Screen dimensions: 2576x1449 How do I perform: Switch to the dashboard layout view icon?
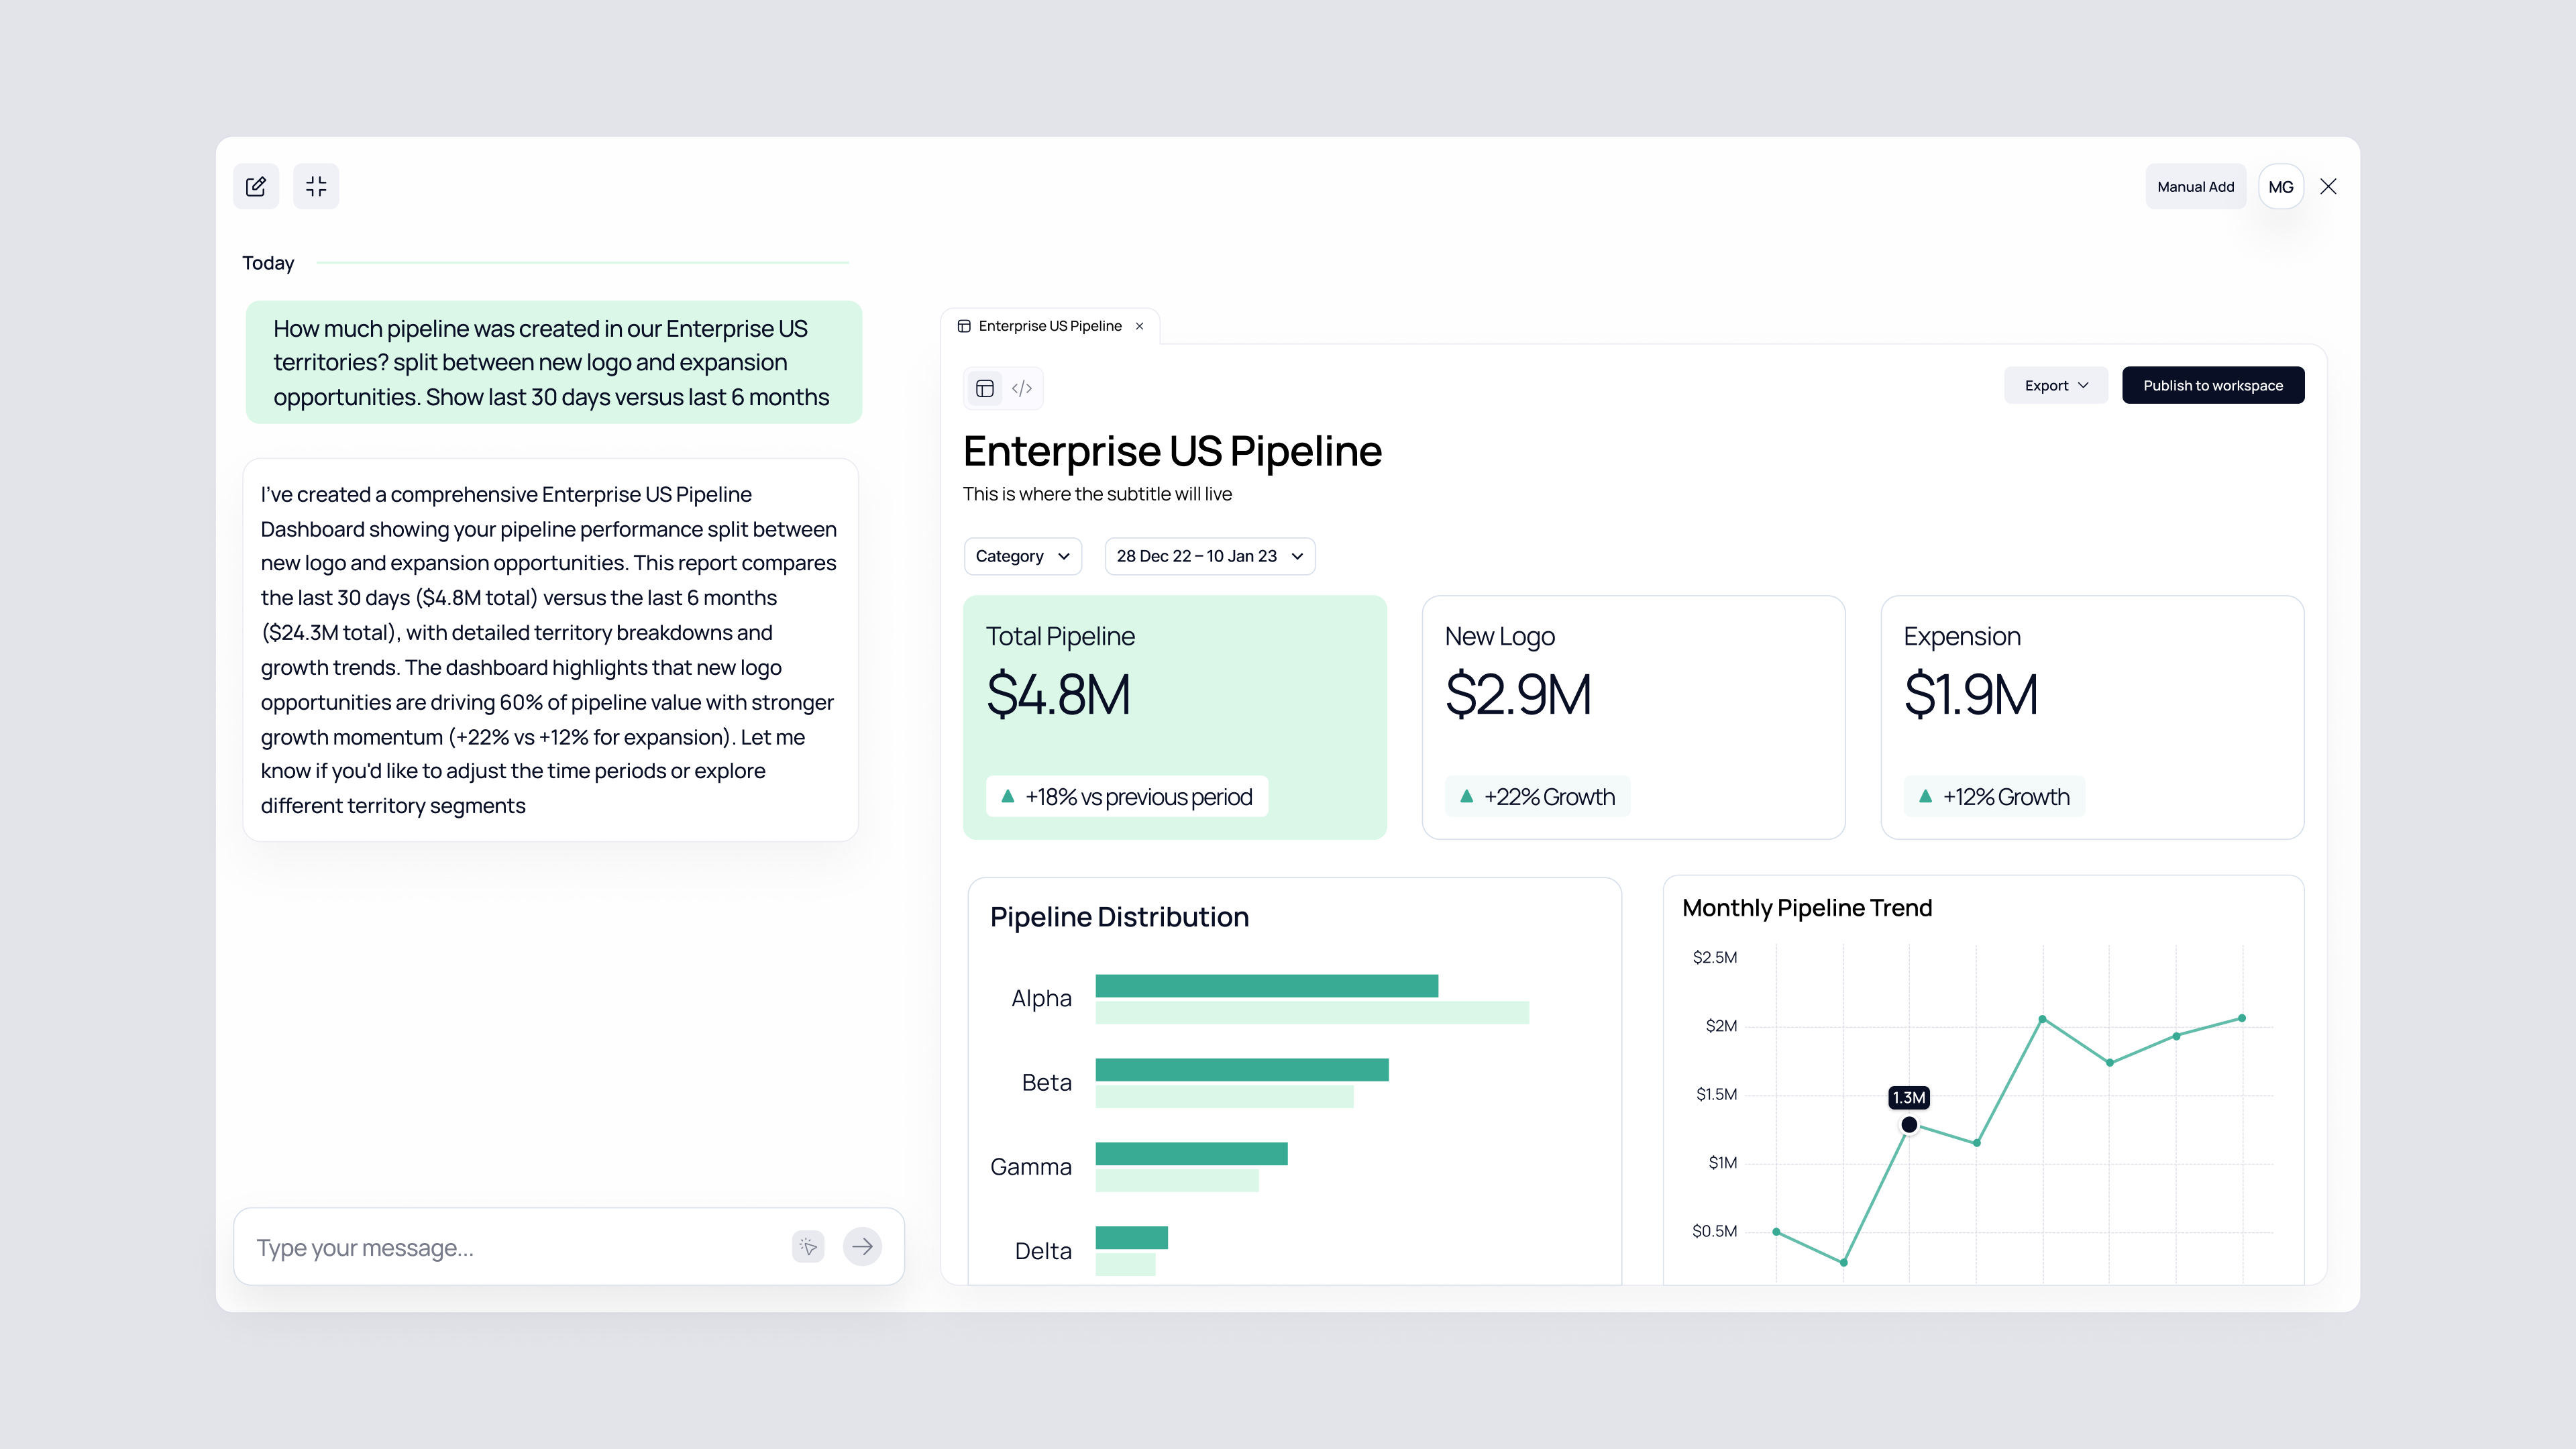click(984, 388)
